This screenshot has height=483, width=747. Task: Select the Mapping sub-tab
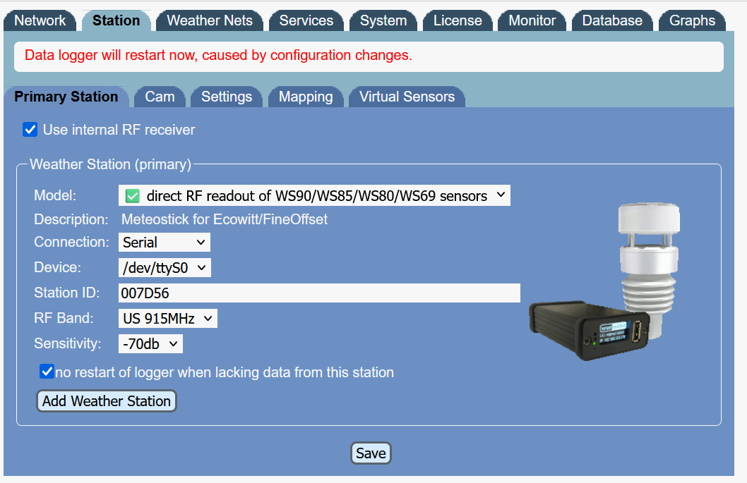(x=306, y=97)
